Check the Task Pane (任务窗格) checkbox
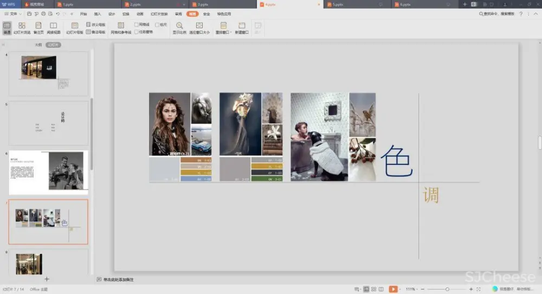 point(137,32)
